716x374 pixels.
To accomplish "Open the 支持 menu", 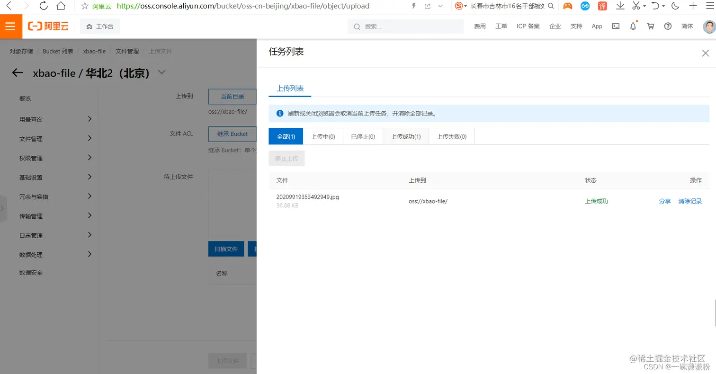I will [576, 27].
